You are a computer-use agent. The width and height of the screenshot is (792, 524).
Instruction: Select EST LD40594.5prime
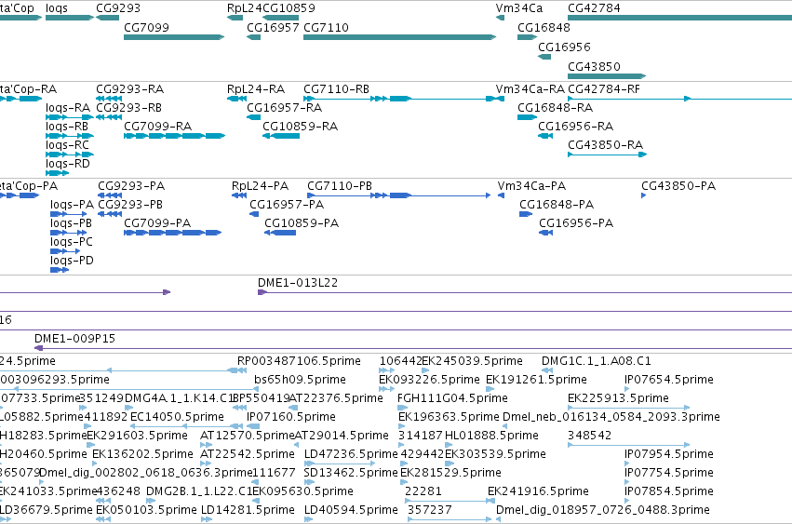(x=351, y=510)
